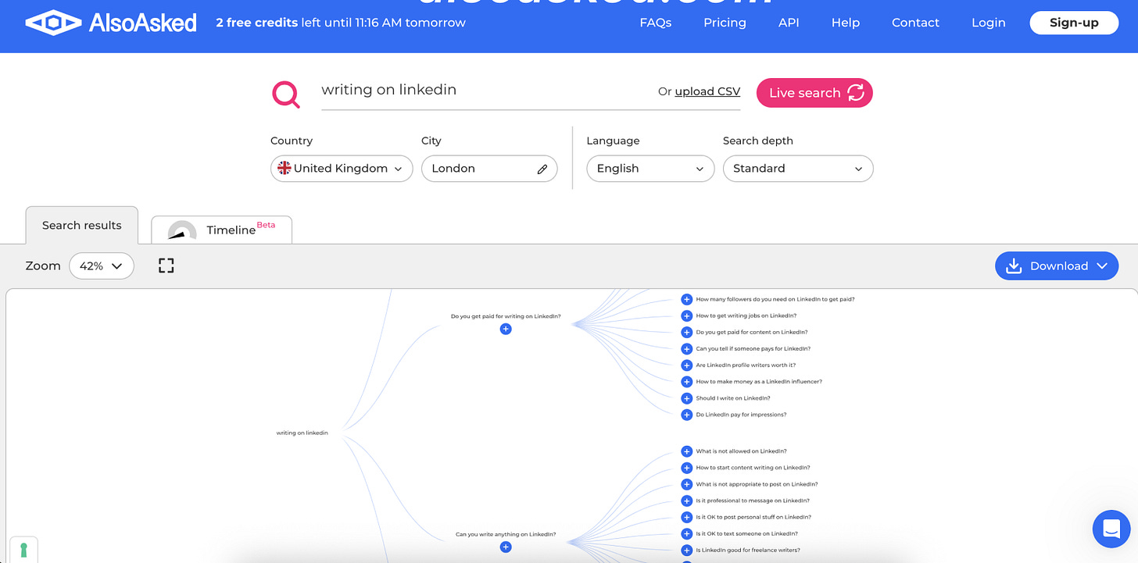This screenshot has height=563, width=1138.
Task: Click the plus under "Do you get paid for writing on LinkedIn?"
Action: [x=506, y=330]
